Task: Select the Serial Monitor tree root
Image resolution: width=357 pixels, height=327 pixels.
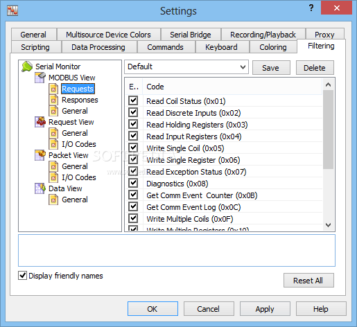Action: [58, 67]
